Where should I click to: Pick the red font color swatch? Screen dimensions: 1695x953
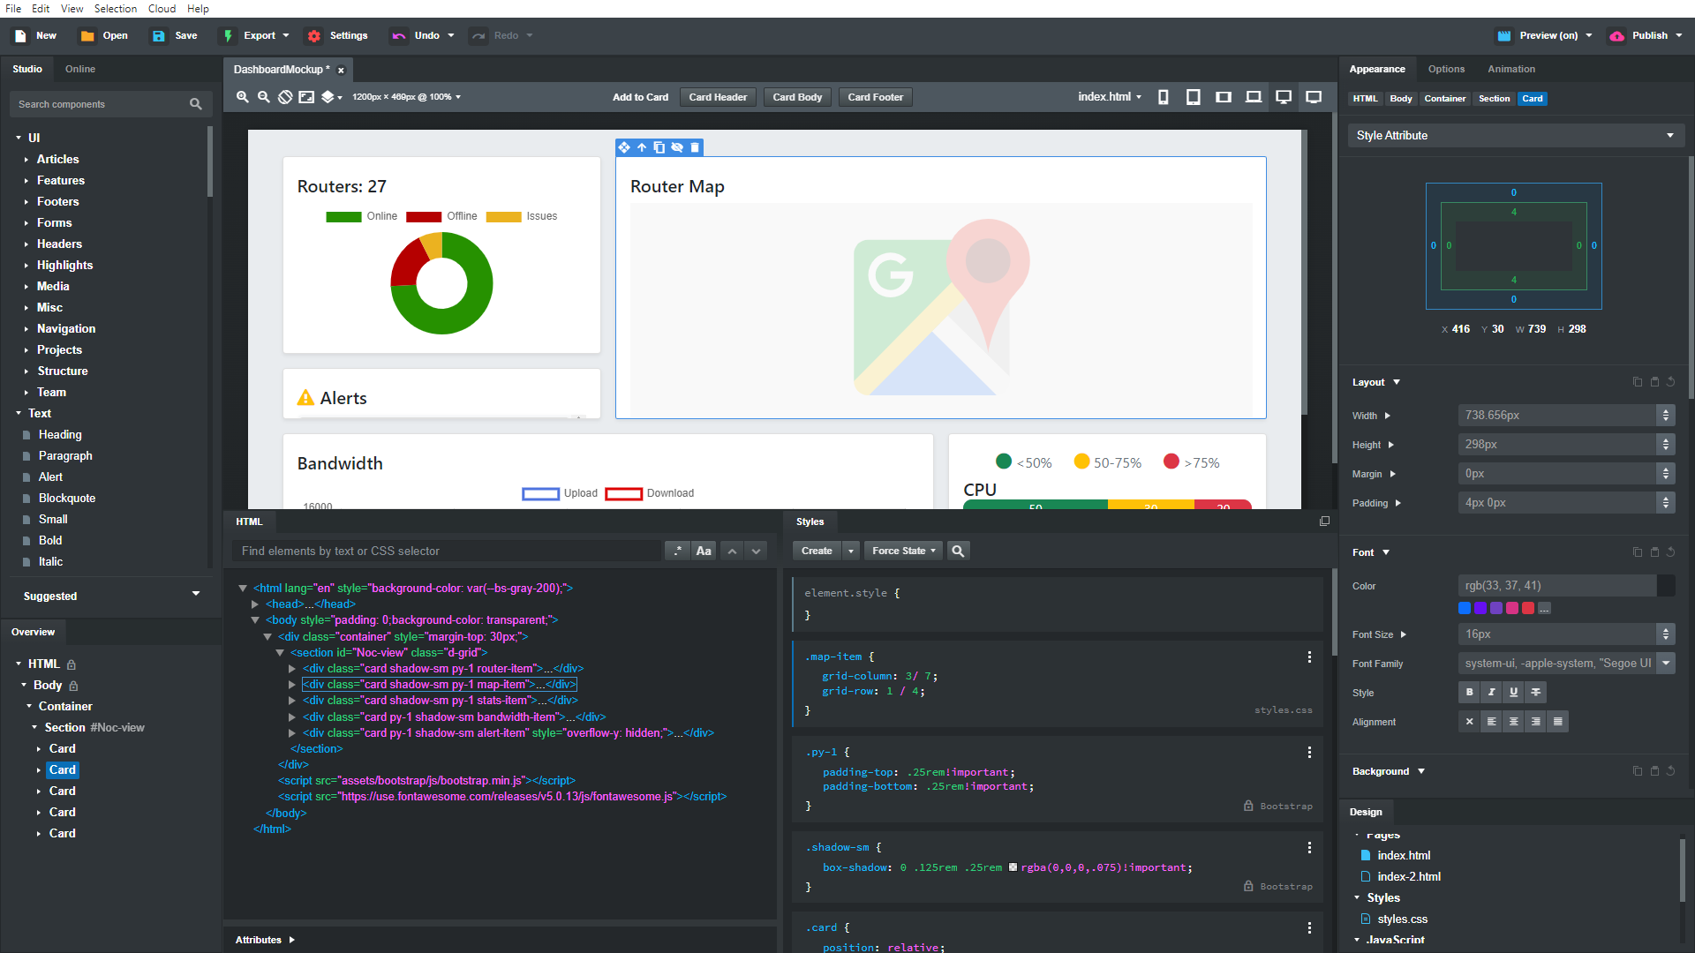click(x=1528, y=608)
